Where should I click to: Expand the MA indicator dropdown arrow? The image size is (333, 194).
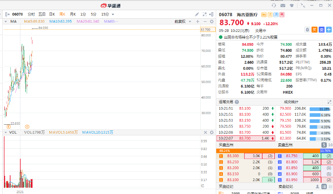(x=5, y=21)
